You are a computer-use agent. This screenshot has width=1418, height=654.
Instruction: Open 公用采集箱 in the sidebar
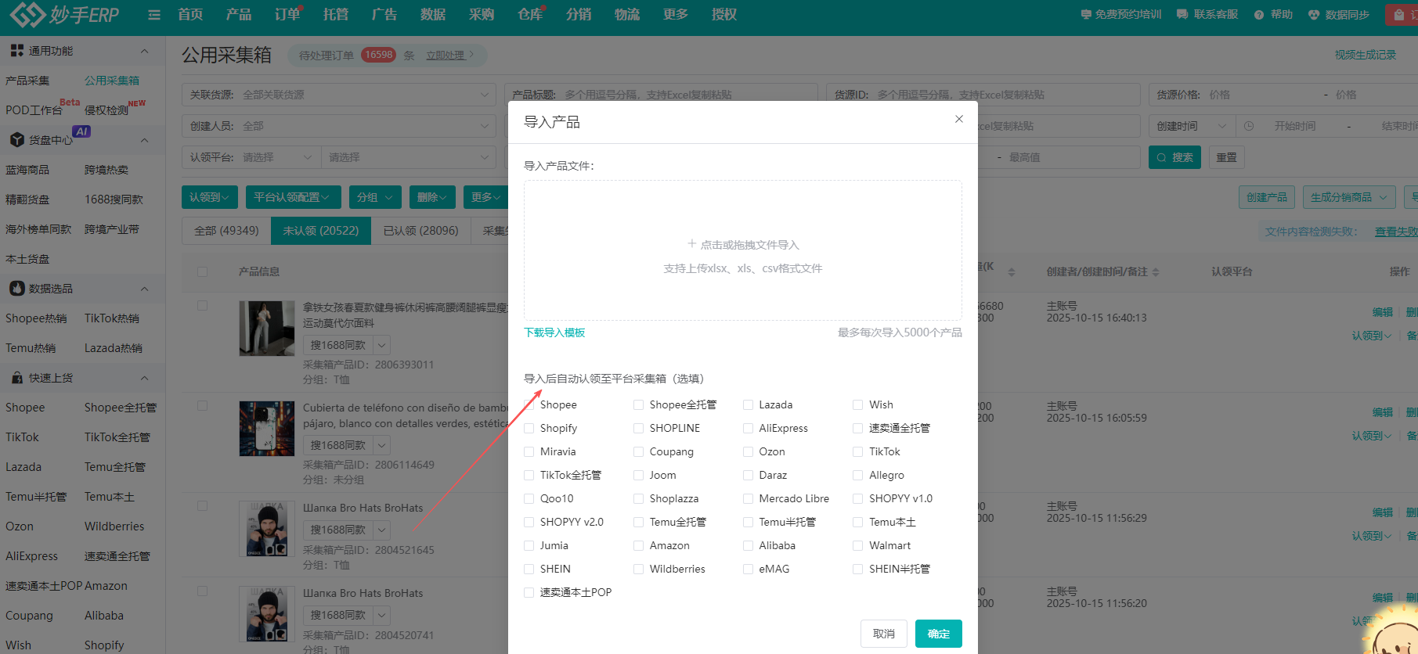coord(112,81)
